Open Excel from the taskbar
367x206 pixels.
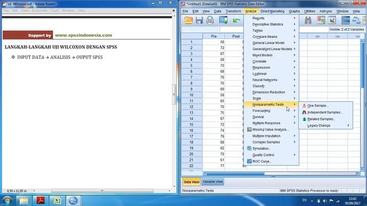pyautogui.click(x=57, y=201)
